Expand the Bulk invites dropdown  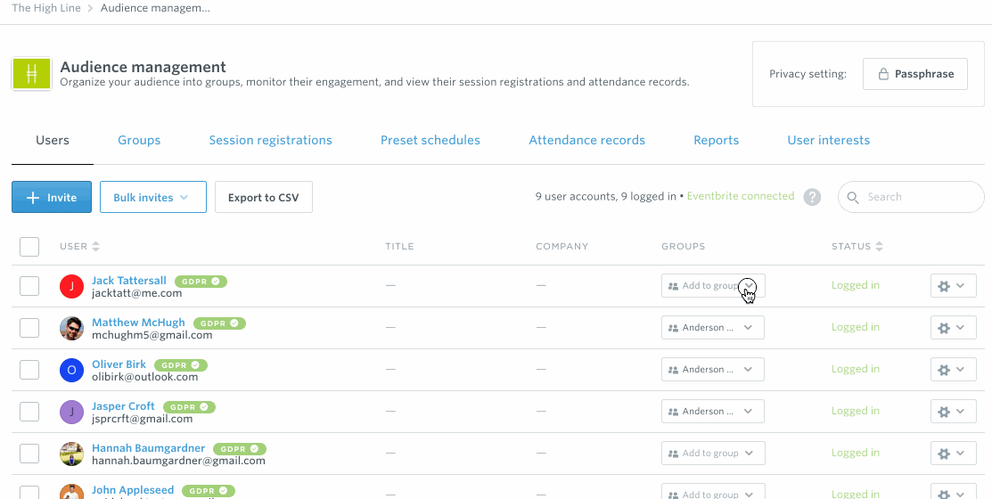[x=153, y=197]
